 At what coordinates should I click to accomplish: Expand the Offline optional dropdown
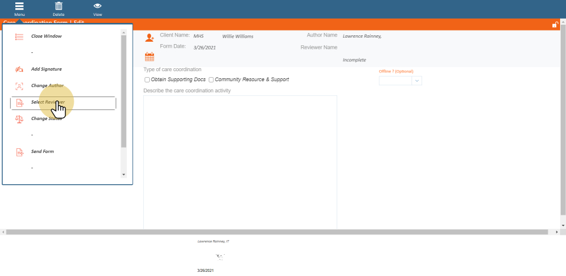417,81
